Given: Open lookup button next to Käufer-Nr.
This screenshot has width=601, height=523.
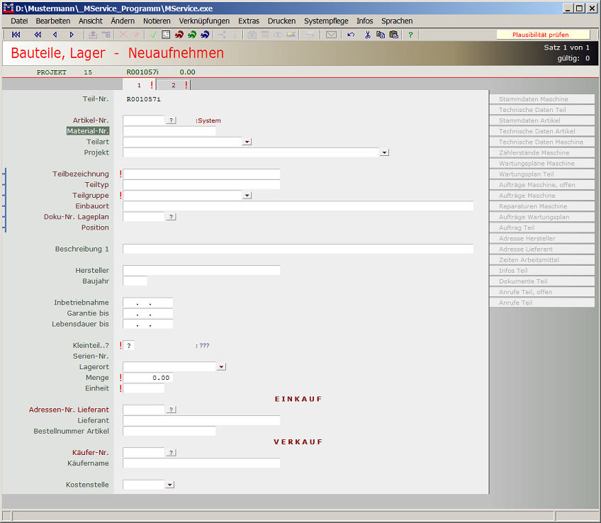Looking at the screenshot, I should (x=171, y=452).
